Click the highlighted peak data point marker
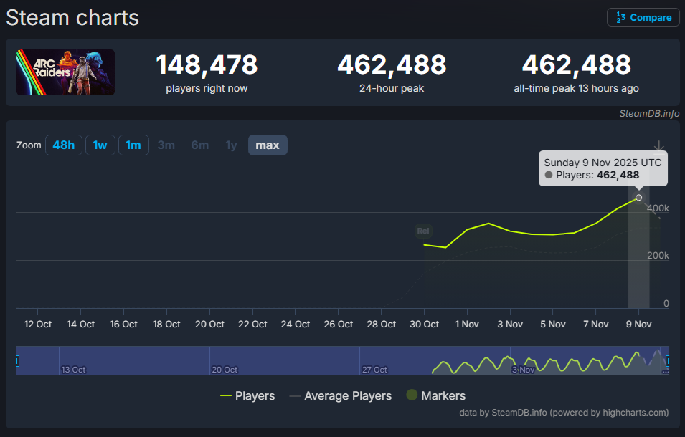Viewport: 685px width, 437px height. click(638, 198)
